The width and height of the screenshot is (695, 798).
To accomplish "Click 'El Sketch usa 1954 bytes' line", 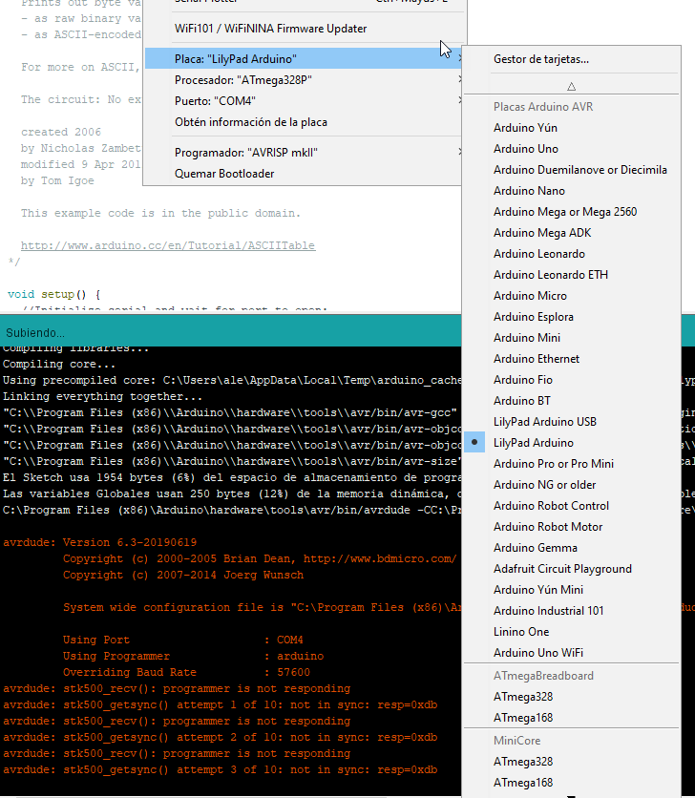I will pos(232,477).
